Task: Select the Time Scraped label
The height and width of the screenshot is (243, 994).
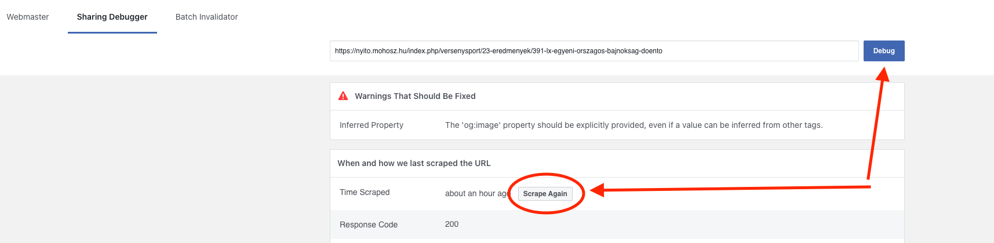Action: pyautogui.click(x=365, y=192)
